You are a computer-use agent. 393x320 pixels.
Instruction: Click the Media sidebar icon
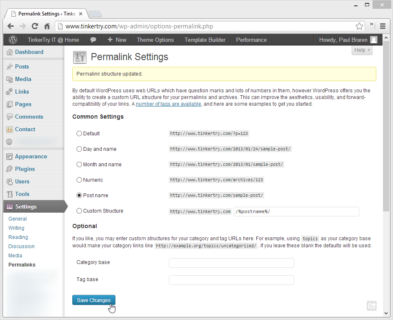coord(10,79)
